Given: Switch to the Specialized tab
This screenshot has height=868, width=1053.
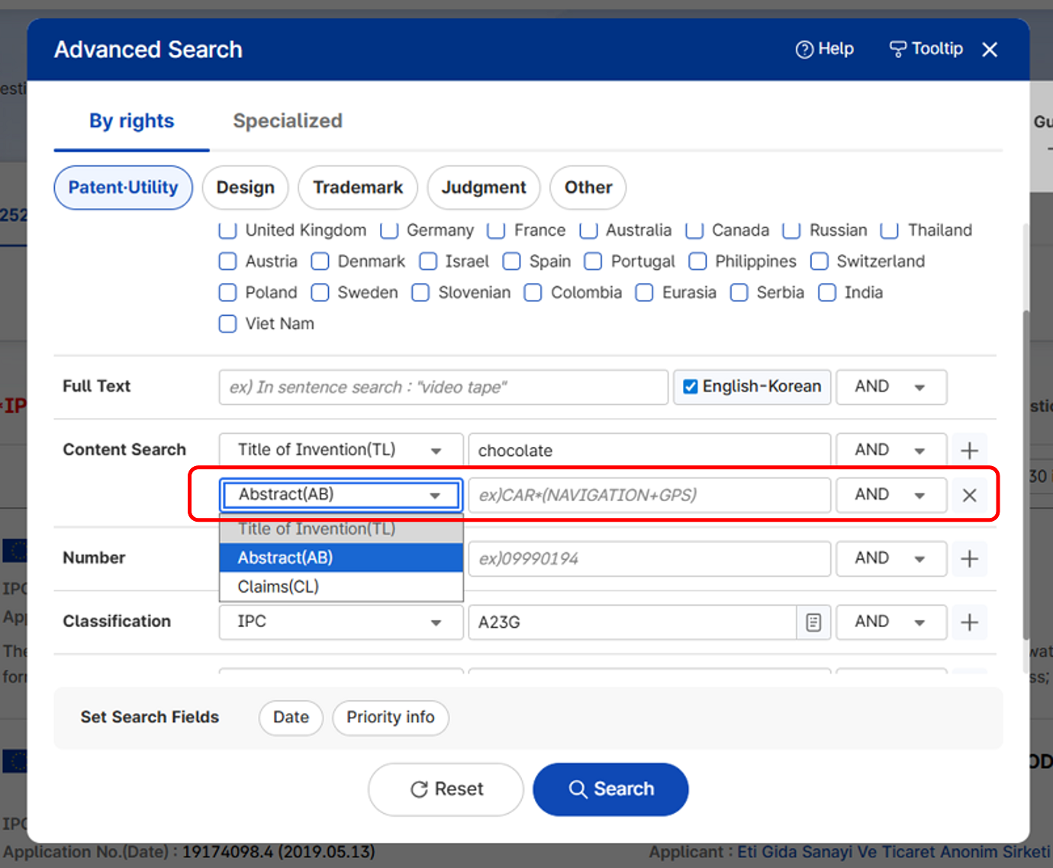Looking at the screenshot, I should tap(288, 121).
